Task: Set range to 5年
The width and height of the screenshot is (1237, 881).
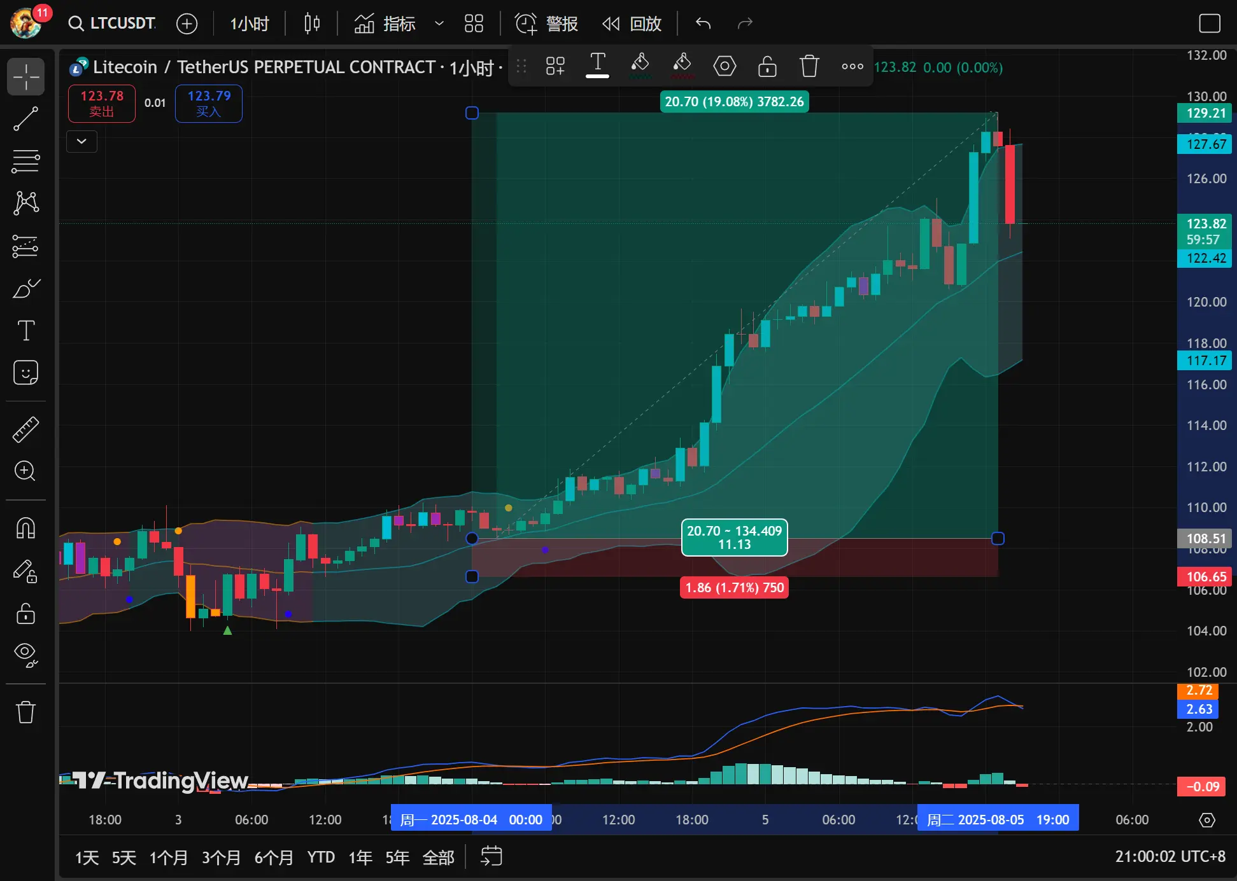Action: pyautogui.click(x=397, y=857)
